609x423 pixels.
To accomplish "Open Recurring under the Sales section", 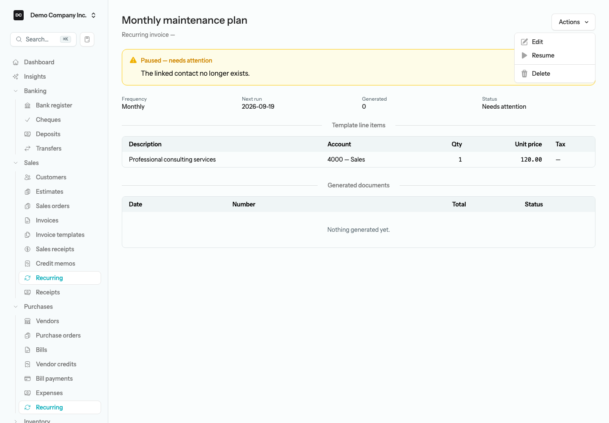I will click(x=60, y=278).
